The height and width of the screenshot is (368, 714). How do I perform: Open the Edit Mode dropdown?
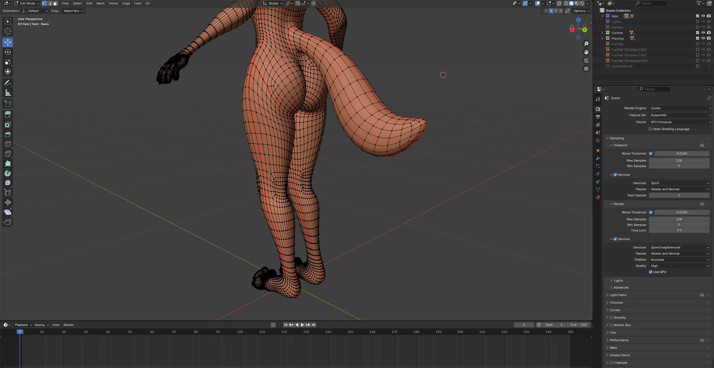27,3
